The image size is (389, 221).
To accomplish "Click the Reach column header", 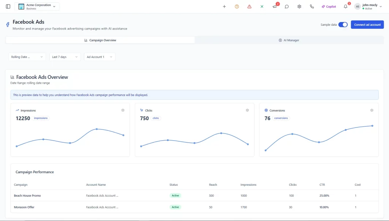I will (213, 185).
